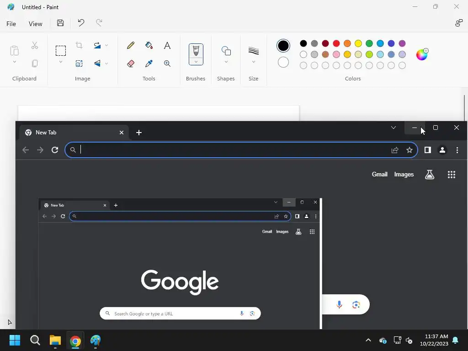Select the Brushes tool button

coord(196,51)
